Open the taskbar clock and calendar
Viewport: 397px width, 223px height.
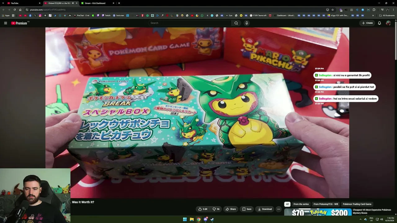(x=390, y=219)
